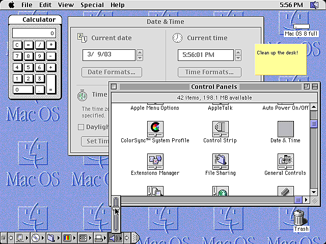Viewport: 326px width, 244px height.
Task: Select the General Controls control panel icon
Action: tap(286, 161)
